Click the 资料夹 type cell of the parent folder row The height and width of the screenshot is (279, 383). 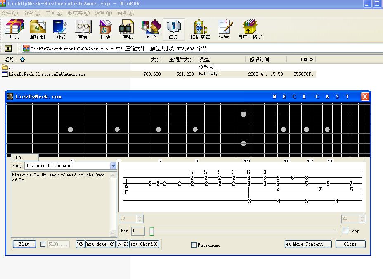(206, 67)
